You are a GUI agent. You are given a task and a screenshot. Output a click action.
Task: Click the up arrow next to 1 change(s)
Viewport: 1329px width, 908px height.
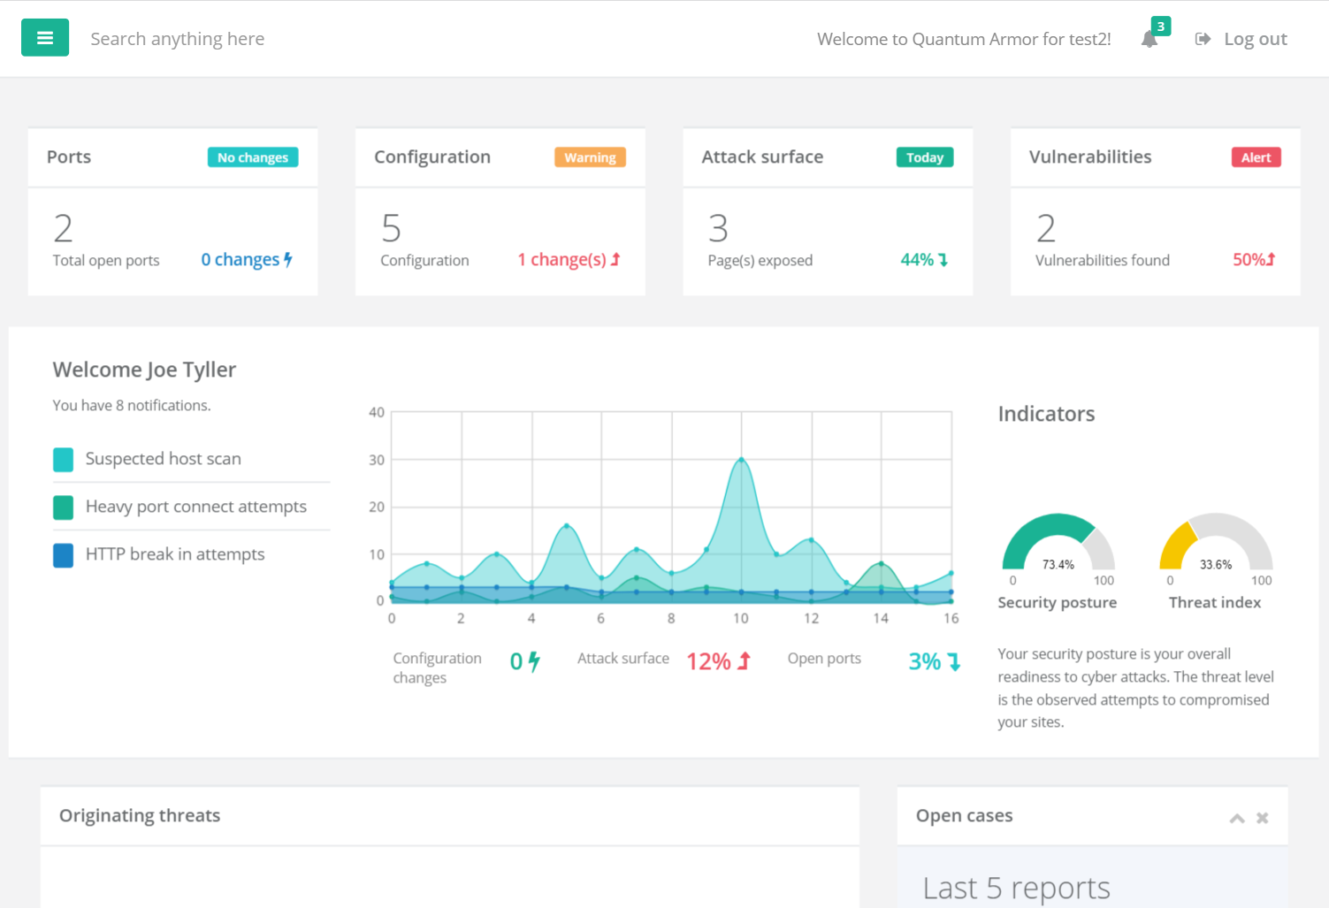(x=615, y=260)
